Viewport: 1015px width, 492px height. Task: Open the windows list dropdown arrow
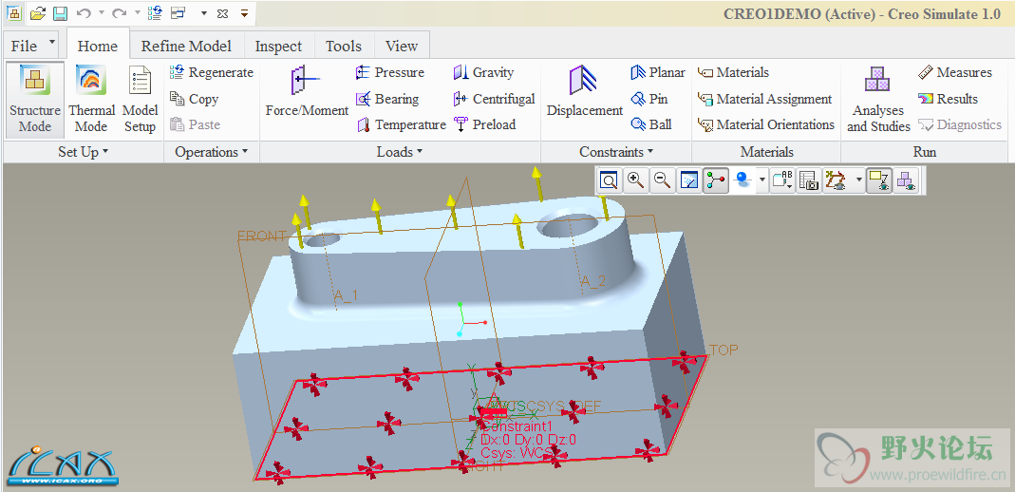click(203, 13)
